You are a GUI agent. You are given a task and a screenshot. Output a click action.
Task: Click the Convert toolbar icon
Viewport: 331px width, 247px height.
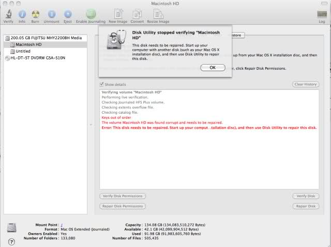tap(137, 14)
